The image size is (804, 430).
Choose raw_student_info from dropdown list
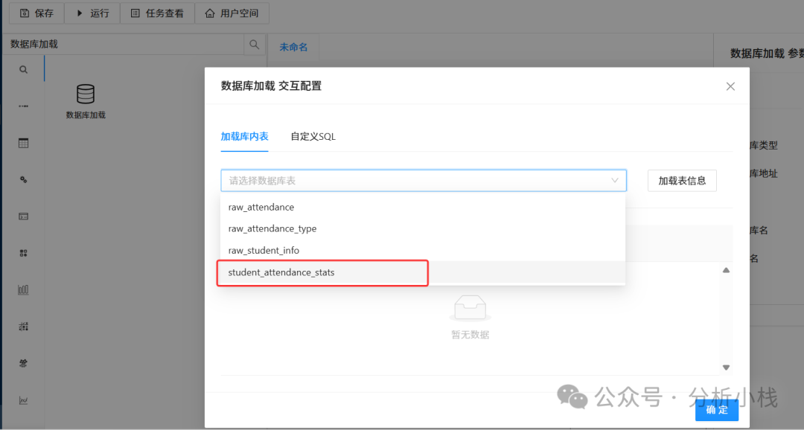pos(423,250)
